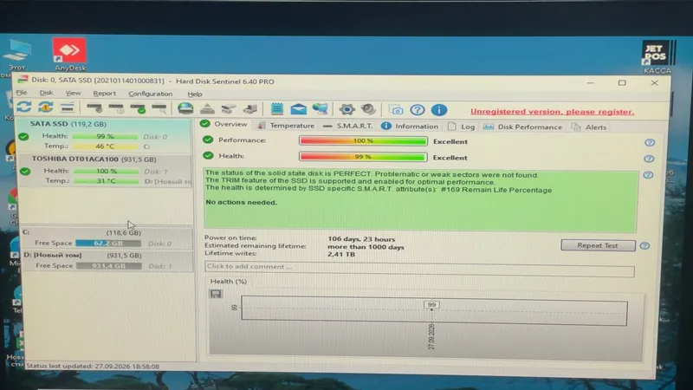Switch to the Log tab
The height and width of the screenshot is (390, 693).
(x=461, y=127)
